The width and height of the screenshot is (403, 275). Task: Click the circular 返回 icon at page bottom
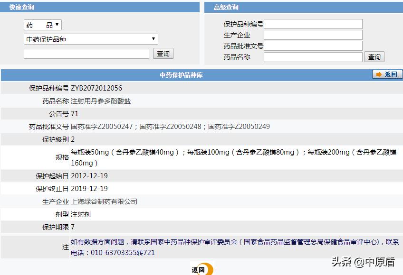pos(201,269)
